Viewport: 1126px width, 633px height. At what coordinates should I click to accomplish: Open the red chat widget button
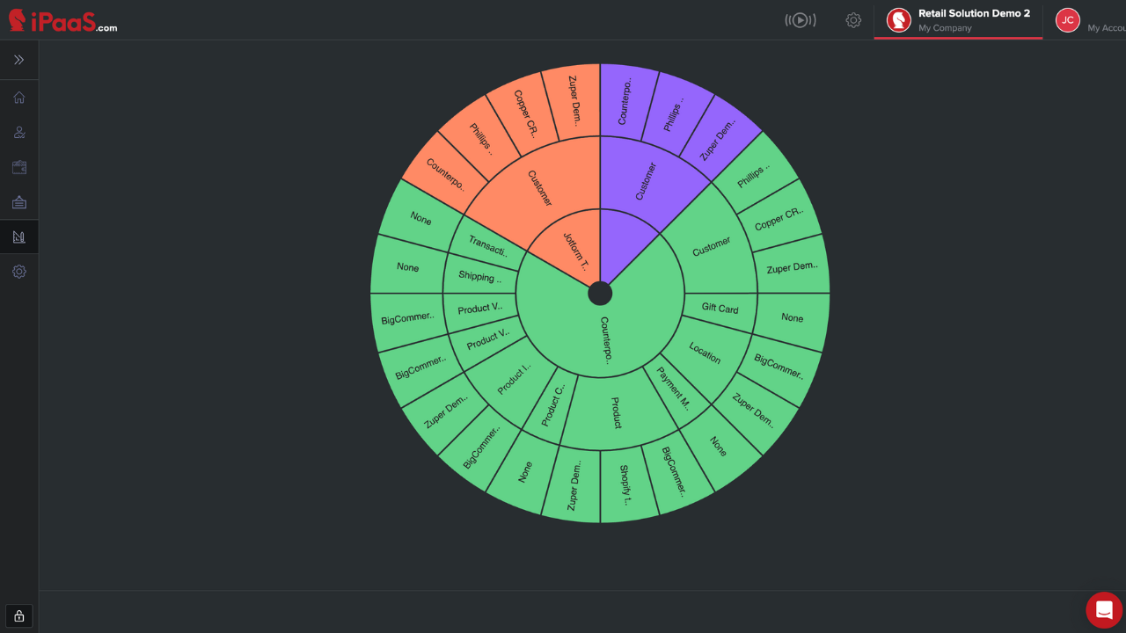(1104, 610)
